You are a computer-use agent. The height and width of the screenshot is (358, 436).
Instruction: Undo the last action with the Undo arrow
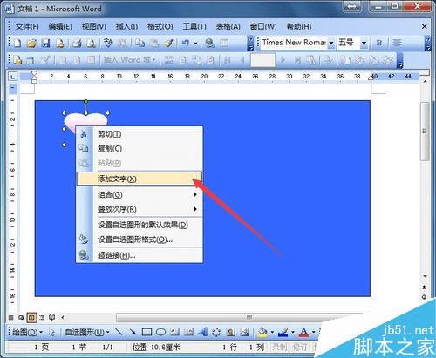click(x=186, y=44)
